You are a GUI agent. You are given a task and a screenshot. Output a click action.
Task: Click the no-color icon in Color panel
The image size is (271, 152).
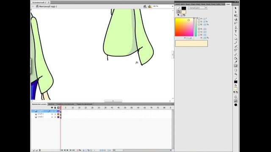tap(182, 15)
